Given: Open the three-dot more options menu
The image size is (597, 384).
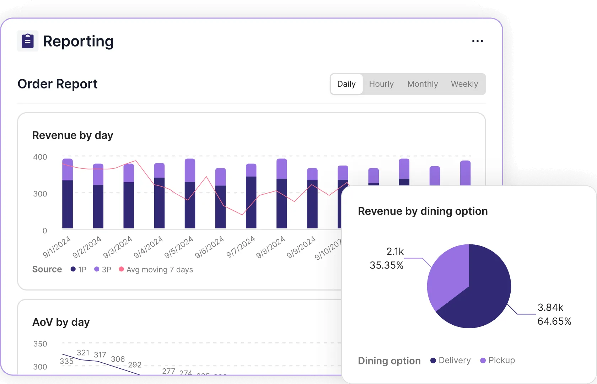Looking at the screenshot, I should [477, 41].
